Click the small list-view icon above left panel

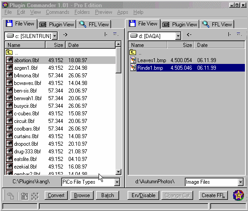click(116, 34)
